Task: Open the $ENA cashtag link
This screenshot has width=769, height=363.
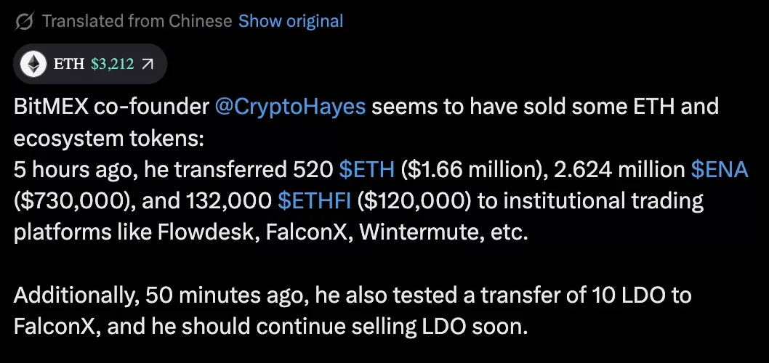Action: pyautogui.click(x=719, y=170)
